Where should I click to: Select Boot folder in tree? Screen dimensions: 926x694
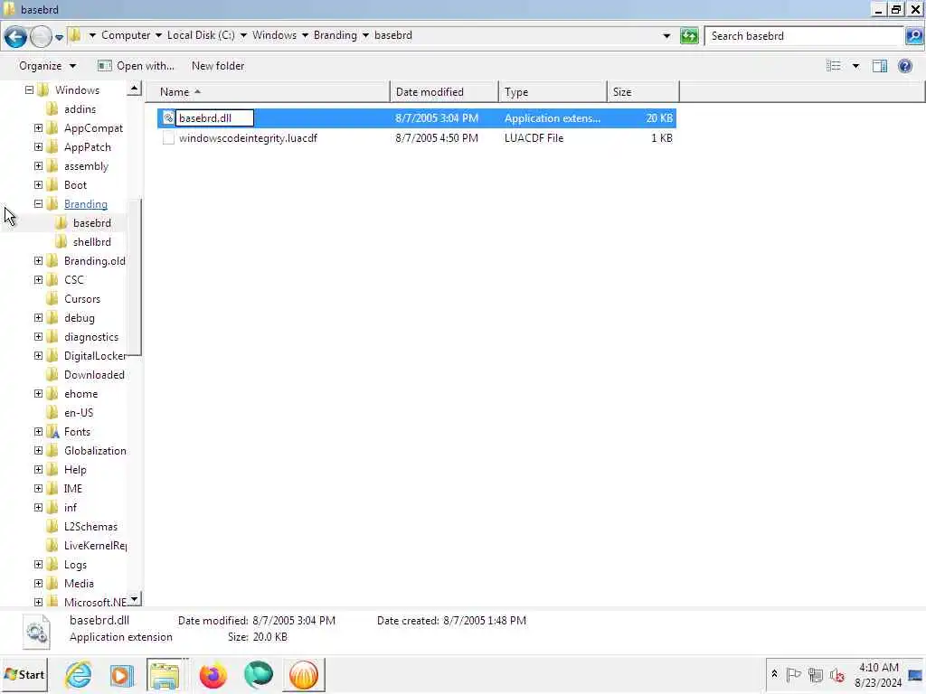[76, 185]
